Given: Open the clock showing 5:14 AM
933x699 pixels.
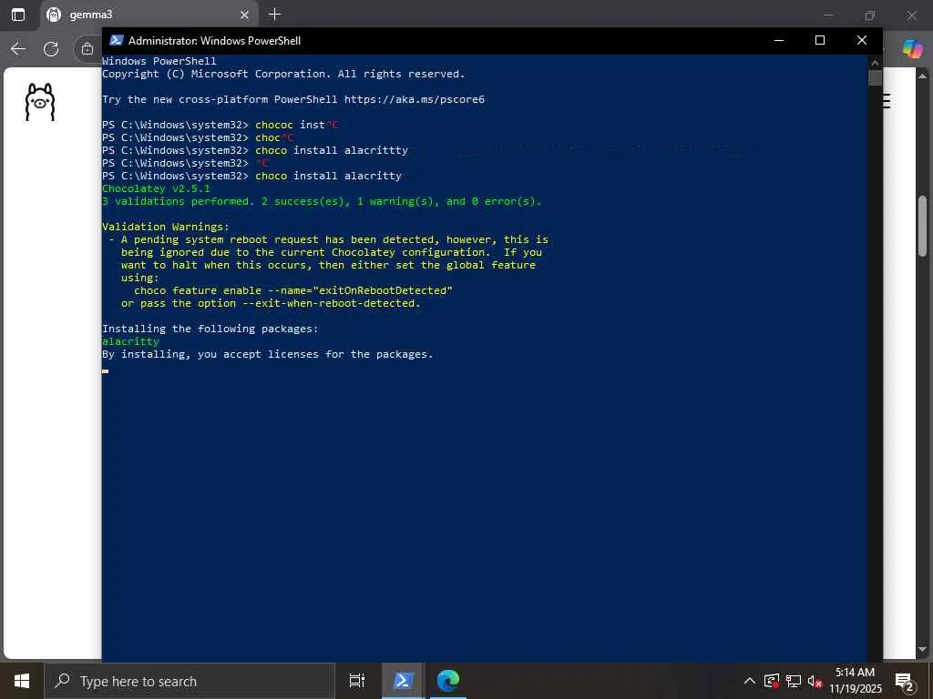Looking at the screenshot, I should click(x=856, y=681).
